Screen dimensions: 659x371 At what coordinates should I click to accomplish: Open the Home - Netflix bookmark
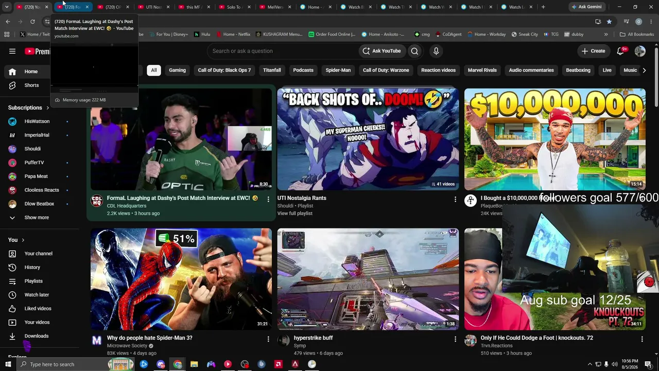[x=233, y=35]
